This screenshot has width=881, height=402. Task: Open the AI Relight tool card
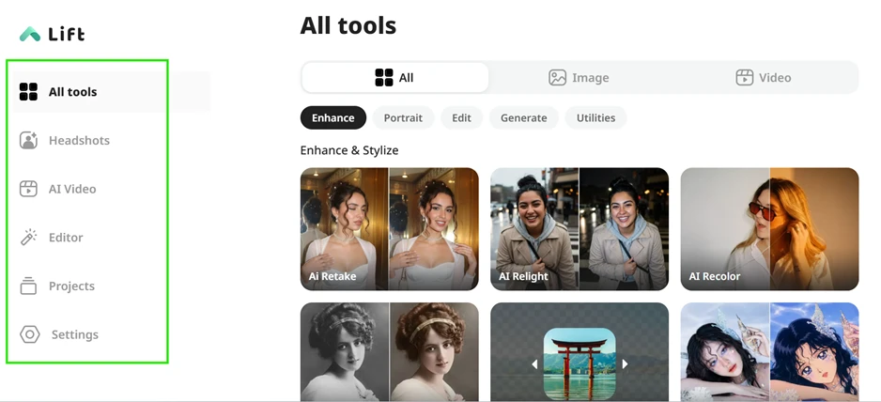(580, 229)
